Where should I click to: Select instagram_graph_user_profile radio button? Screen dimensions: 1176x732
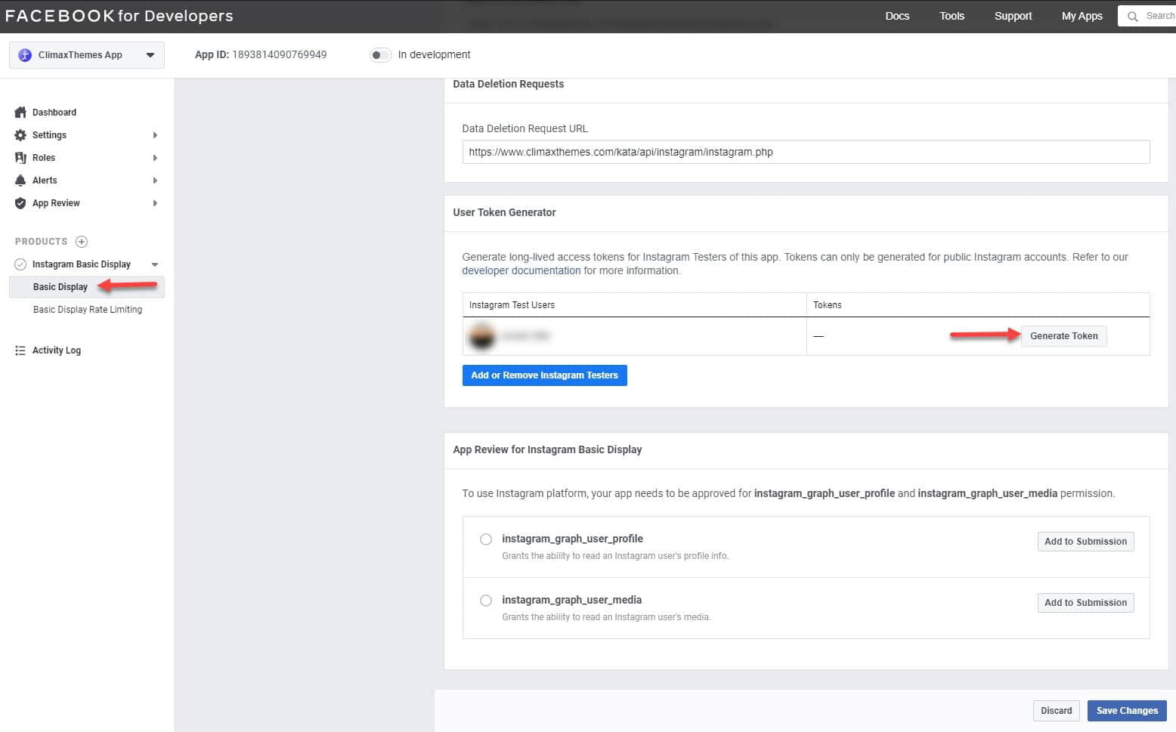(x=486, y=539)
